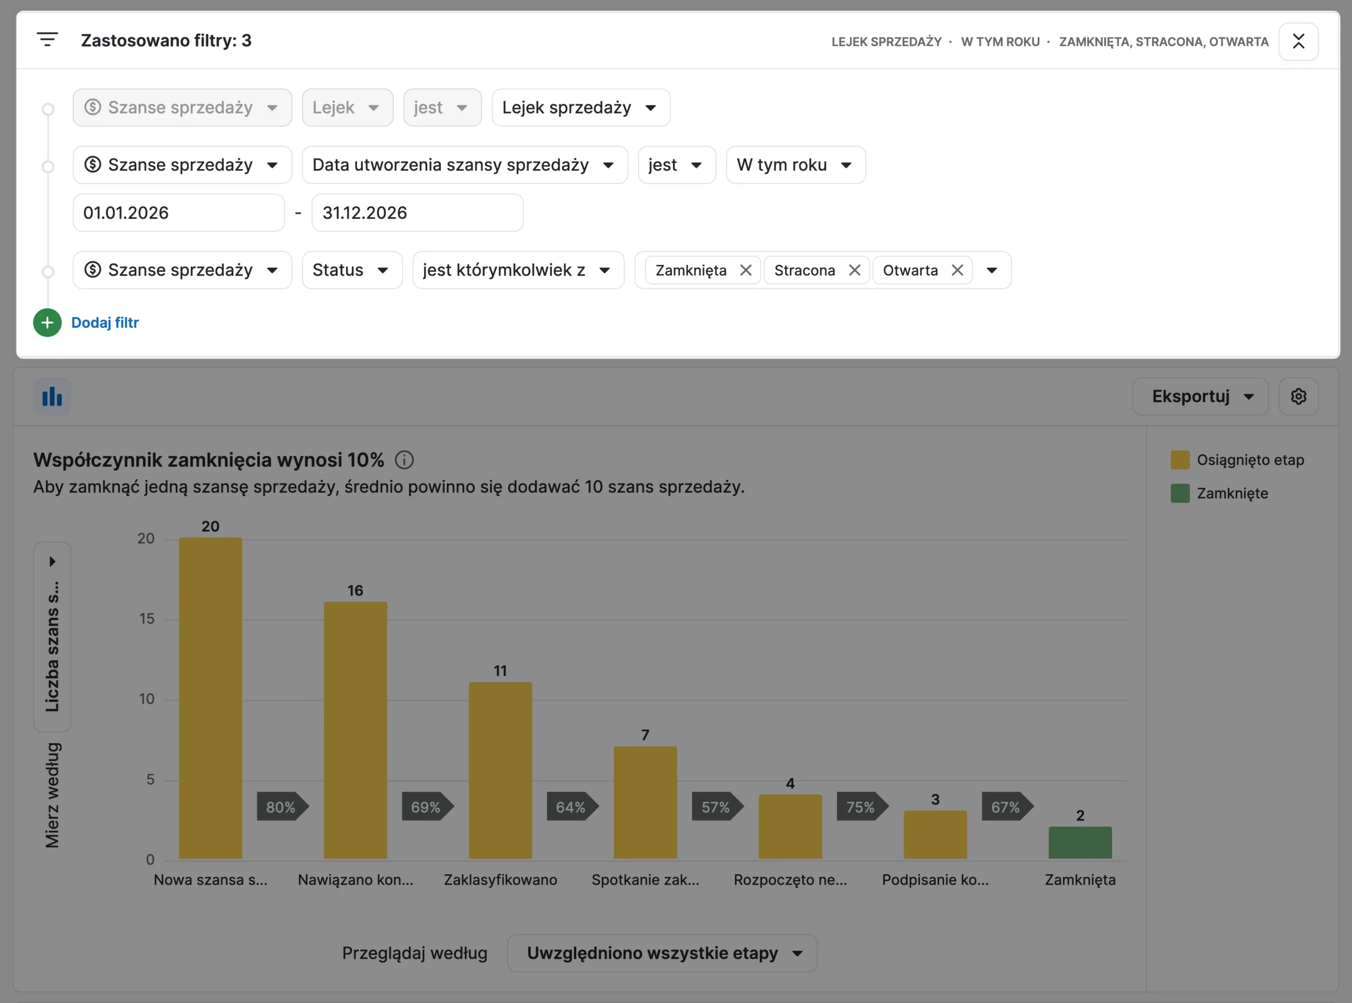Open chart settings gear icon
The width and height of the screenshot is (1352, 1003).
pyautogui.click(x=1298, y=396)
